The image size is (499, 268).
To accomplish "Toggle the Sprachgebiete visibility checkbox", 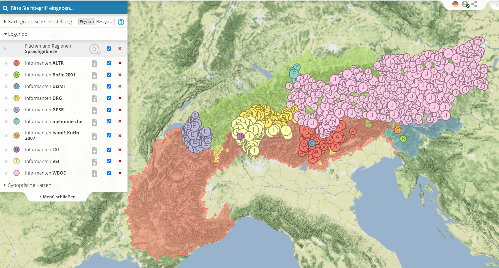I will (x=109, y=49).
